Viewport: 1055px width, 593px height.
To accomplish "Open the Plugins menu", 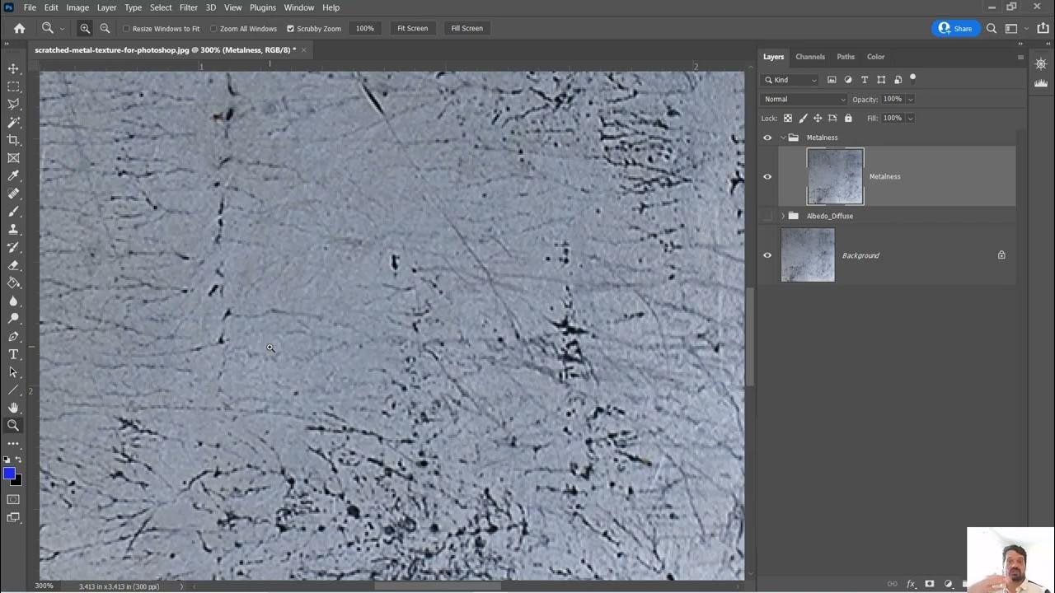I will tap(263, 7).
